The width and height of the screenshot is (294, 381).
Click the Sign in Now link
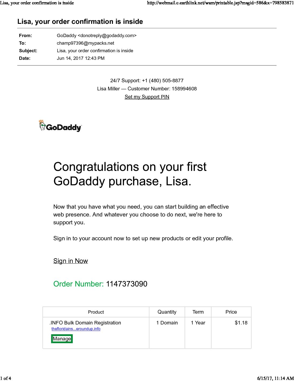tap(71, 261)
